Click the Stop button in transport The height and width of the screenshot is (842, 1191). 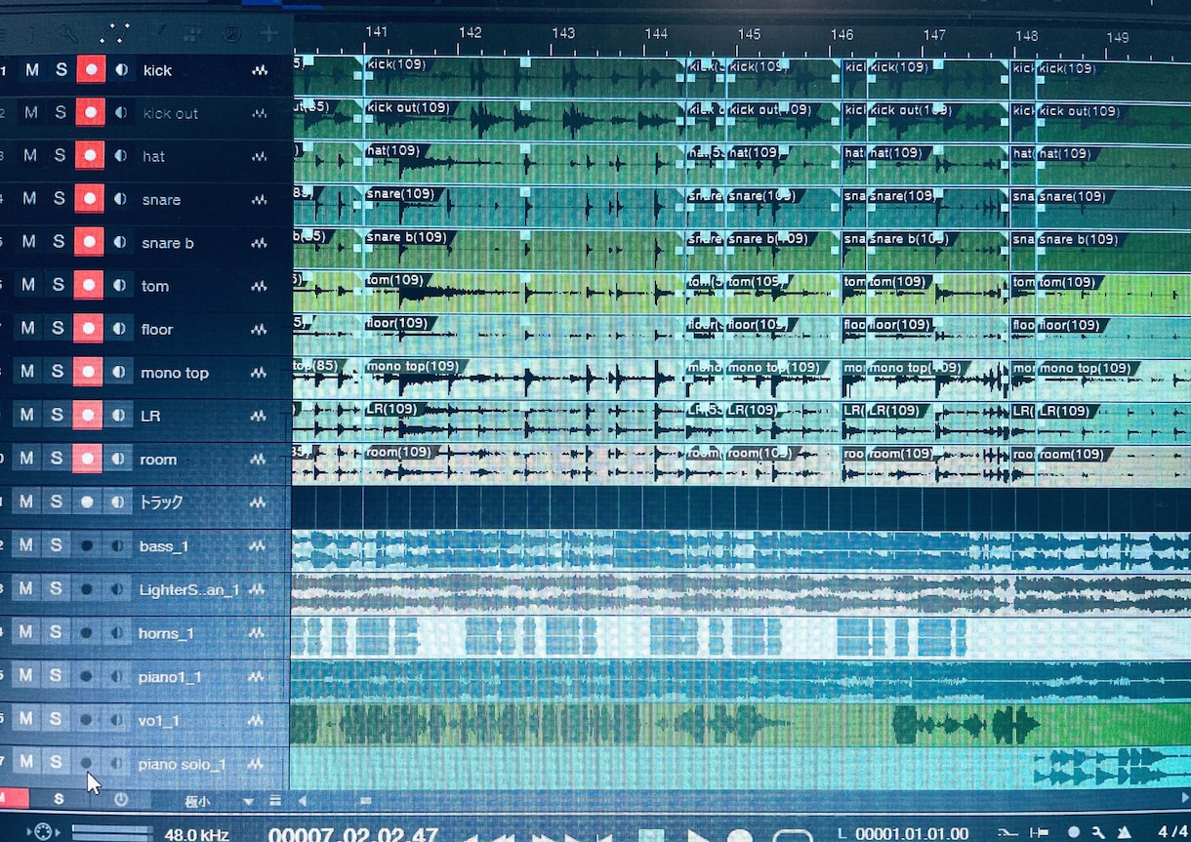coord(652,836)
